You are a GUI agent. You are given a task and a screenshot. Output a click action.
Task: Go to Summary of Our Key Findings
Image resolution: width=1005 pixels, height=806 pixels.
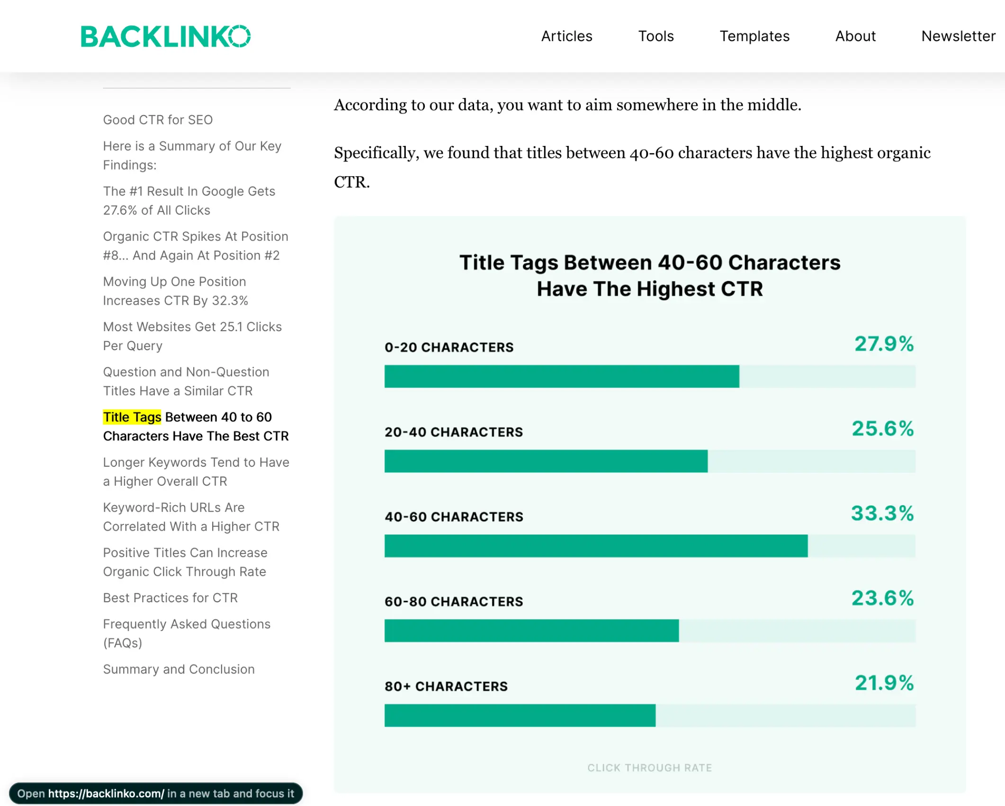point(192,155)
